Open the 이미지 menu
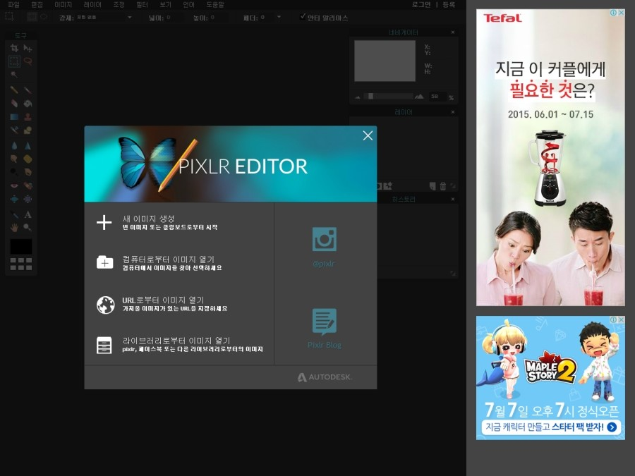Image resolution: width=635 pixels, height=476 pixels. [x=64, y=5]
